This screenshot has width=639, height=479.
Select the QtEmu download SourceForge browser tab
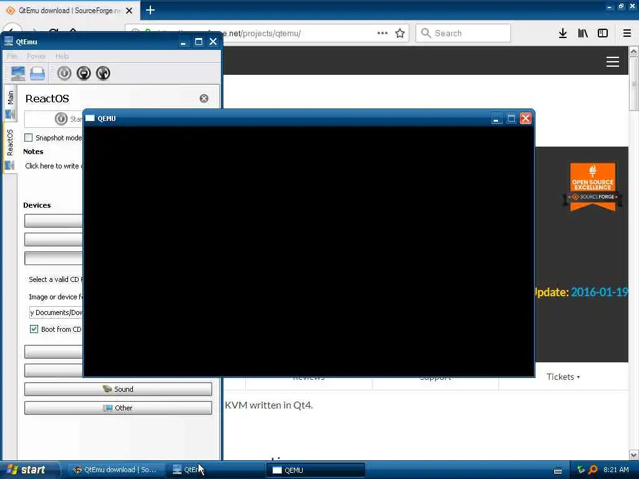(x=70, y=11)
